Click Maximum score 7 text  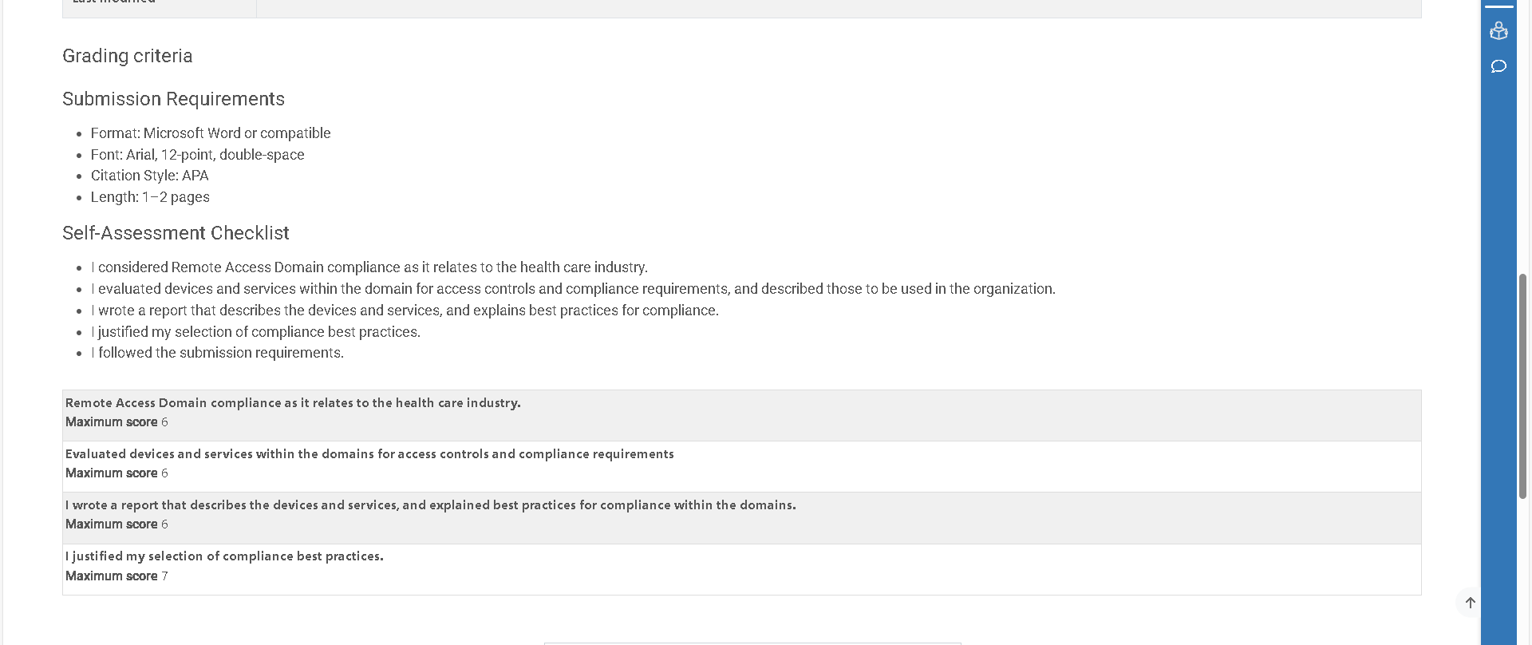point(116,576)
